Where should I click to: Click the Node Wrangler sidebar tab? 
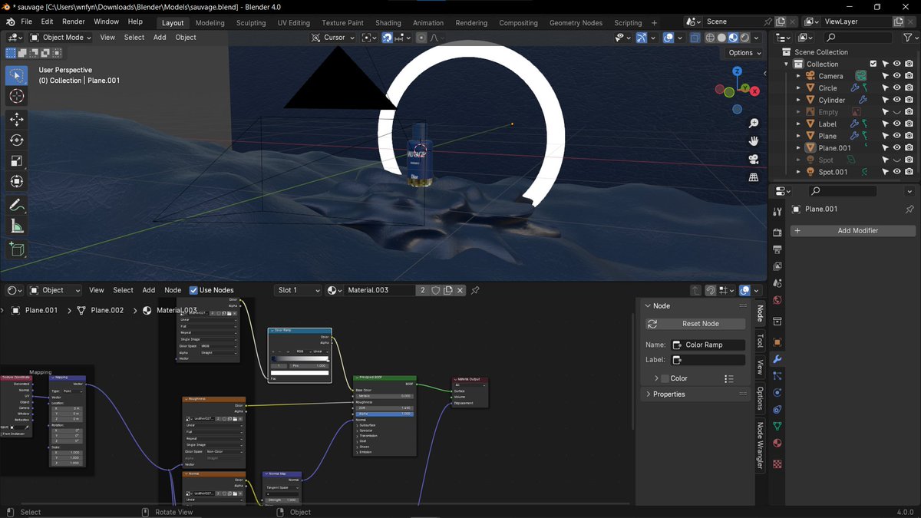tap(760, 445)
